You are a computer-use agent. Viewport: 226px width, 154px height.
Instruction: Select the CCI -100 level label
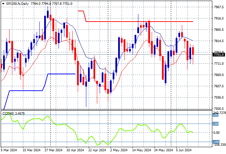[216, 142]
